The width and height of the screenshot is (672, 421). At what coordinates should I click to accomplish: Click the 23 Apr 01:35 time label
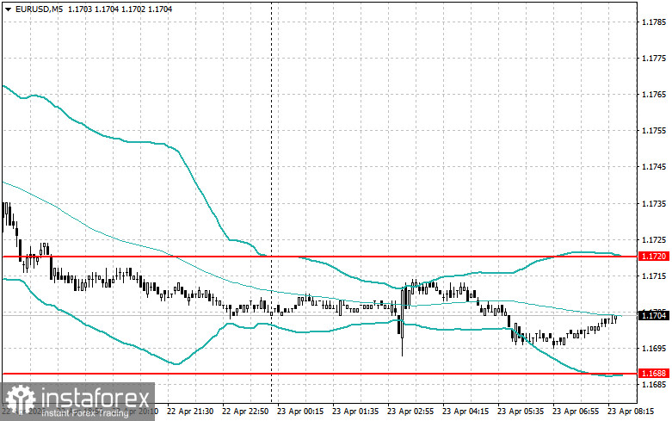(x=355, y=412)
